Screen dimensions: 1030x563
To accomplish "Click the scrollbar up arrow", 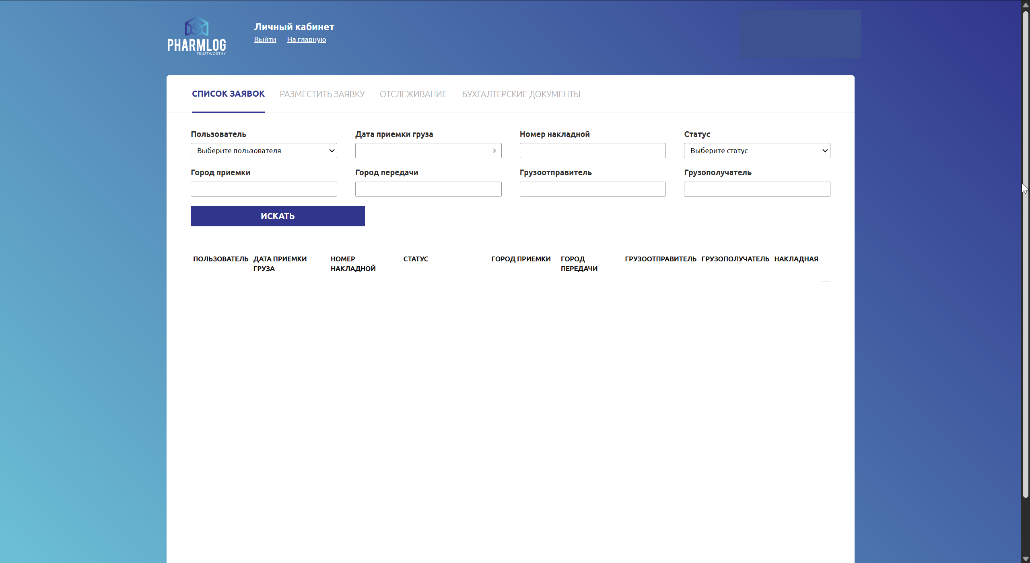I will click(x=1026, y=5).
